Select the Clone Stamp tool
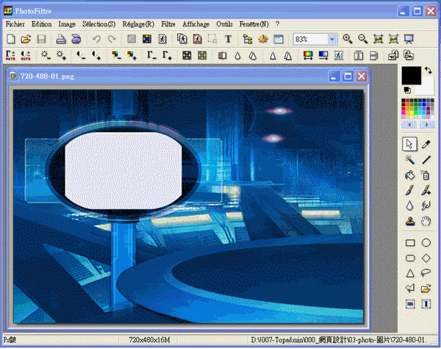 [x=410, y=221]
